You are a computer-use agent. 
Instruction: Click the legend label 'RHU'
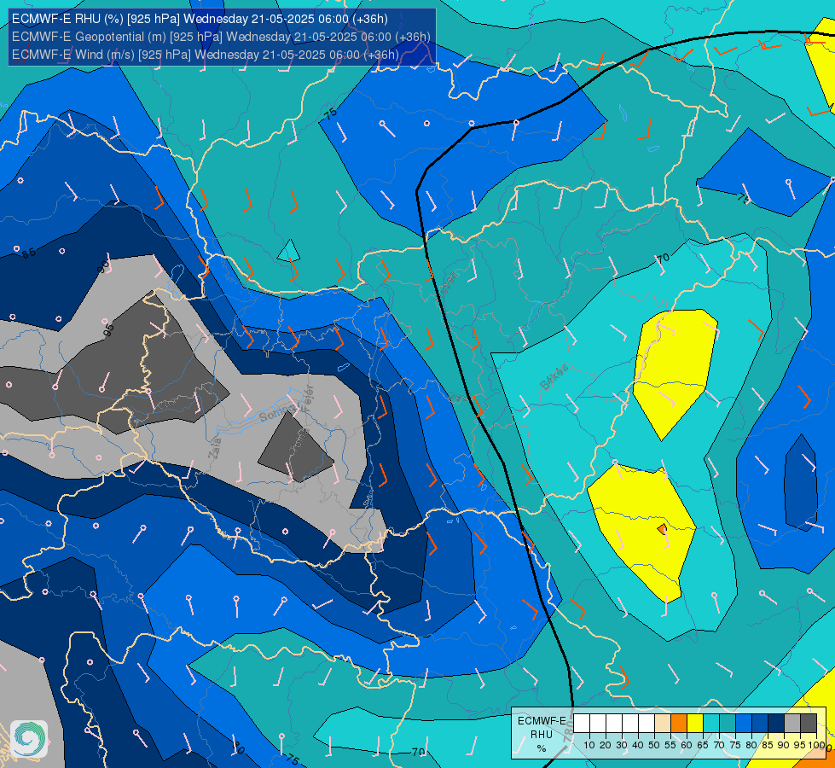542,735
